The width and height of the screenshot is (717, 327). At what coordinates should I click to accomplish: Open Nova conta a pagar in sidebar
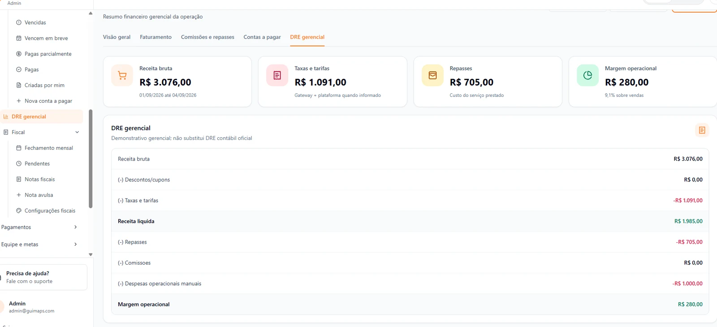(x=48, y=101)
